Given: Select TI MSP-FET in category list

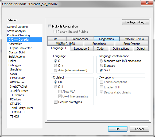Looking at the screenshot, I should [24, 112].
